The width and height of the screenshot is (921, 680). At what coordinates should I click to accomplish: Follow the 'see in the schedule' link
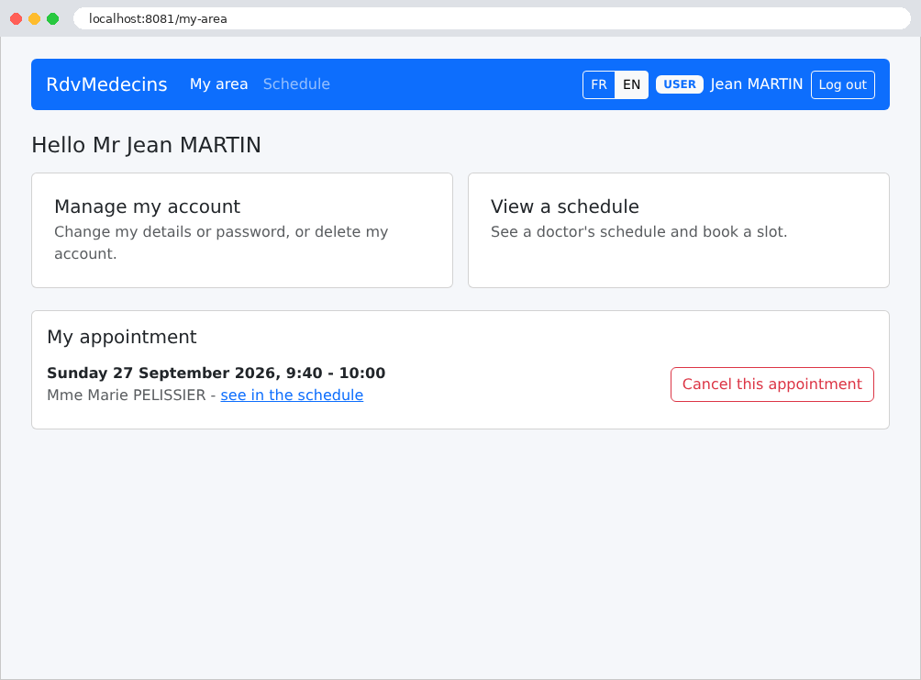coord(292,395)
